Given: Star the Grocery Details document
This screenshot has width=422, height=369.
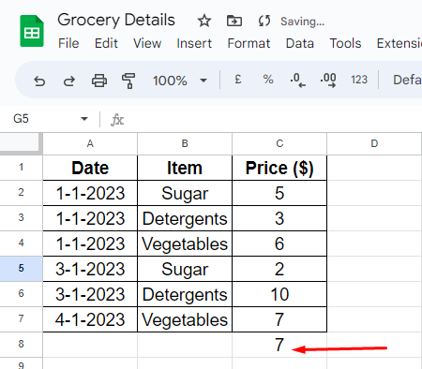Looking at the screenshot, I should point(204,22).
